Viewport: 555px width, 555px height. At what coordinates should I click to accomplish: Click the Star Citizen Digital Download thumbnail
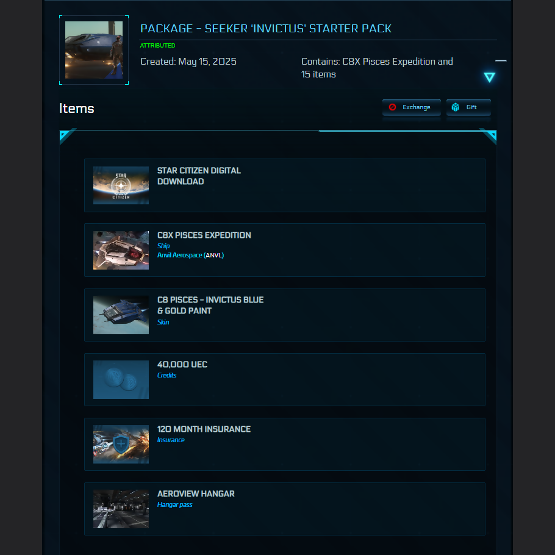click(121, 185)
